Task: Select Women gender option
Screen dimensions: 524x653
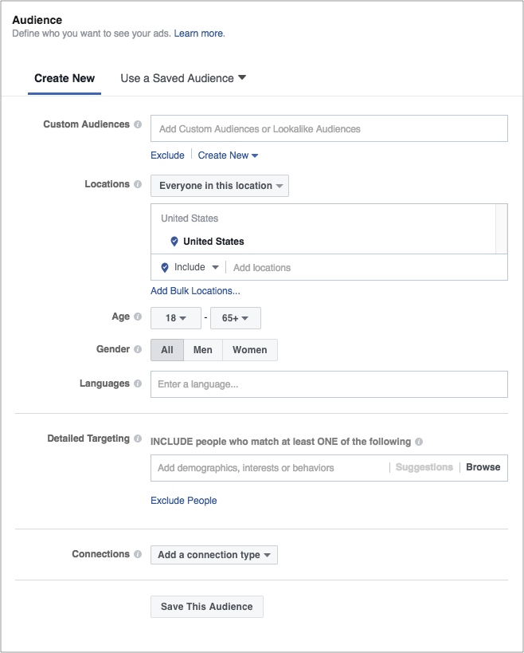Action: coord(250,350)
